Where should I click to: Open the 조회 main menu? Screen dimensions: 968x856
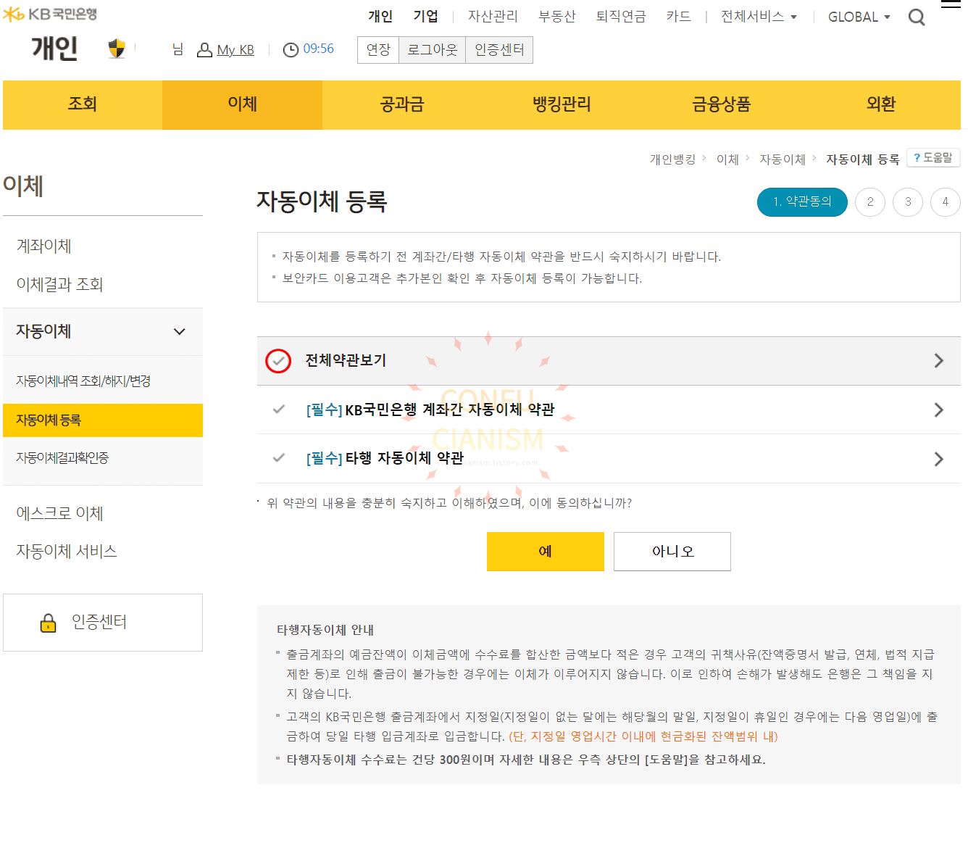83,104
